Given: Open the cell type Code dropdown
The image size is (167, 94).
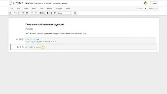Looking at the screenshot, I should coord(65,13).
